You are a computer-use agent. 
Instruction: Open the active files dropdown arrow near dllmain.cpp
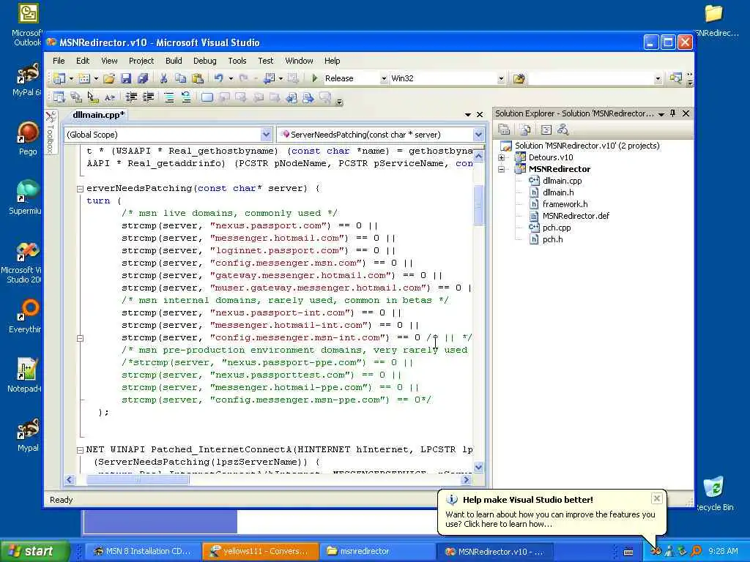[x=468, y=115]
